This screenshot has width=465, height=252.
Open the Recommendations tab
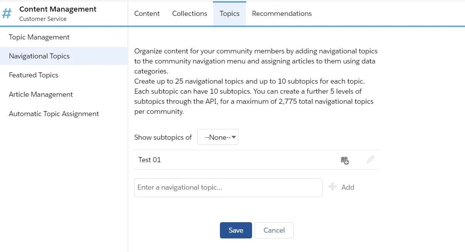pos(282,14)
